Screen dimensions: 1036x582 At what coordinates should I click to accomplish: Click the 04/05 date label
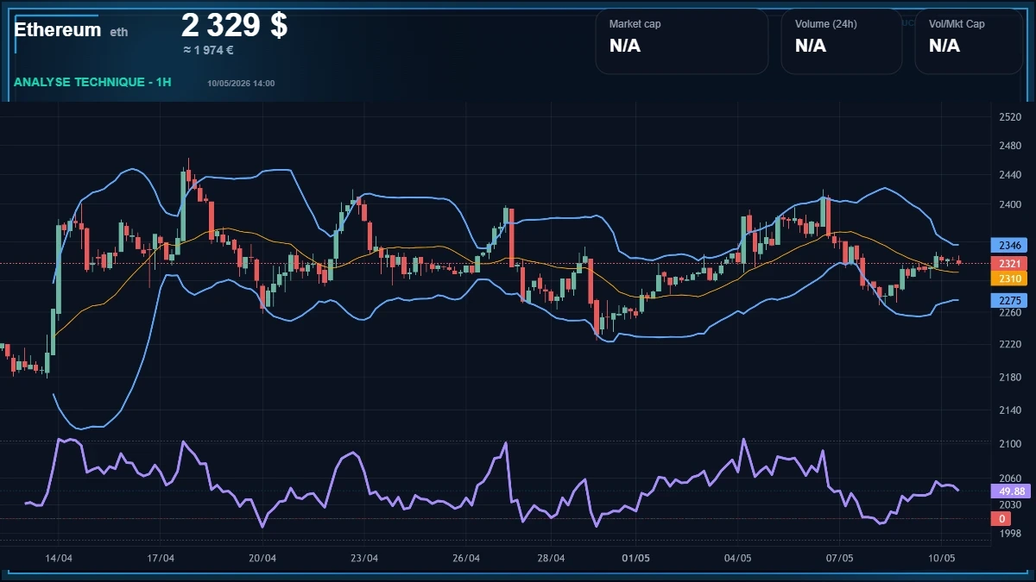(x=737, y=558)
